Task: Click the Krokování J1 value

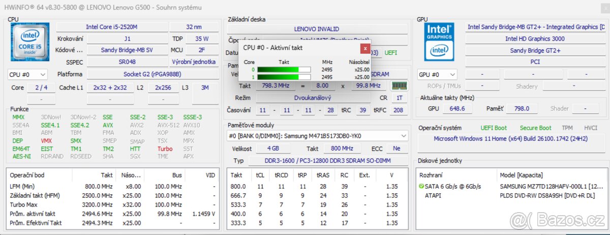Action: (127, 38)
